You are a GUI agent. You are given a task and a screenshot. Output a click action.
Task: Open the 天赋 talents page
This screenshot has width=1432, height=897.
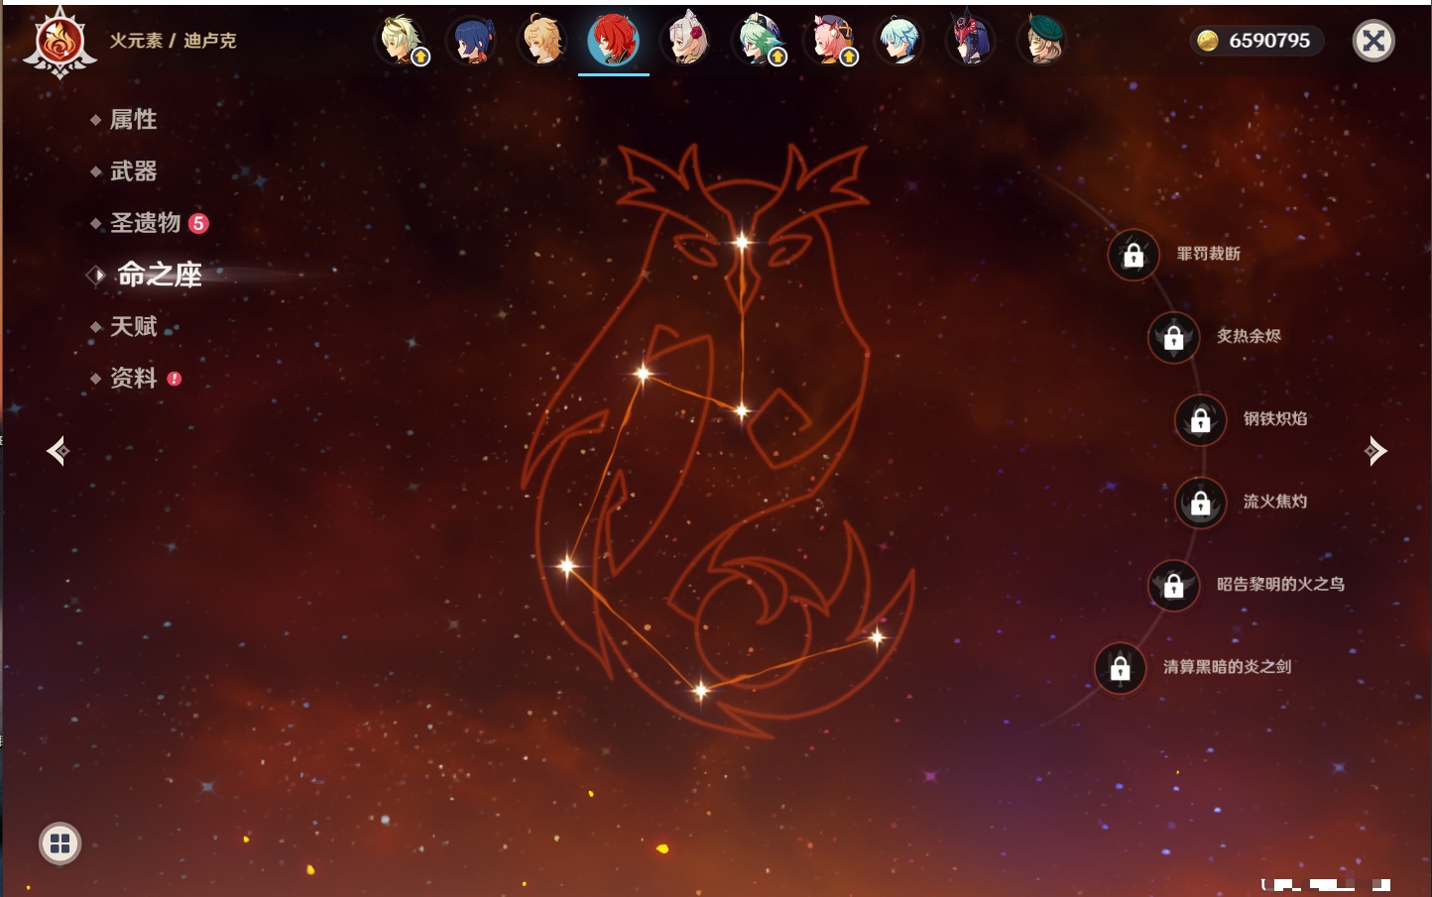[133, 326]
